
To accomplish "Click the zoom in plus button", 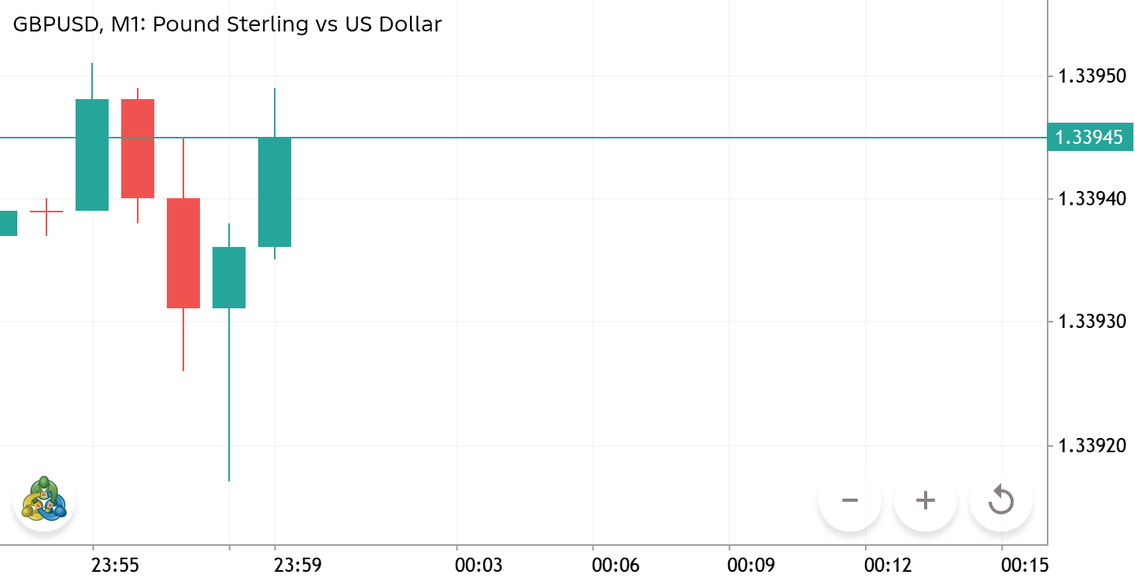I will (926, 501).
